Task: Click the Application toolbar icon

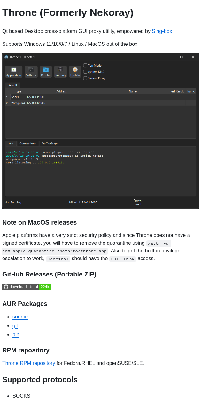Action: point(13,70)
